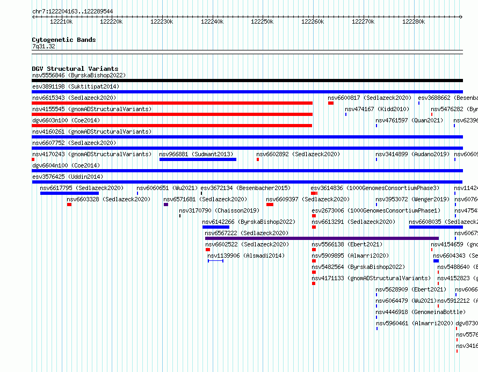478x372 pixels.
Task: Click the 122240k ruler position label
Action: pyautogui.click(x=212, y=21)
